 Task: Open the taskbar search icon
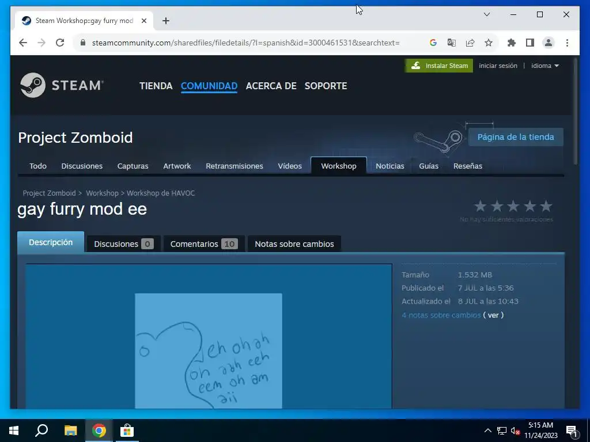(41, 430)
